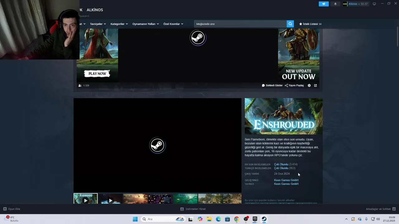Click Oyun Ekle add game
This screenshot has width=399, height=224.
(x=12, y=209)
